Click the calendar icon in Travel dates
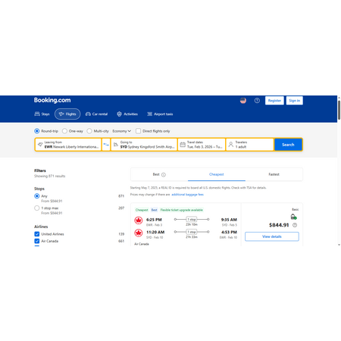341x341 pixels. [183, 145]
